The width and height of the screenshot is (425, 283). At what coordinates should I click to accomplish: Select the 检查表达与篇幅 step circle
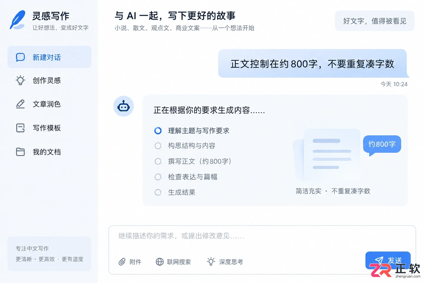point(158,177)
